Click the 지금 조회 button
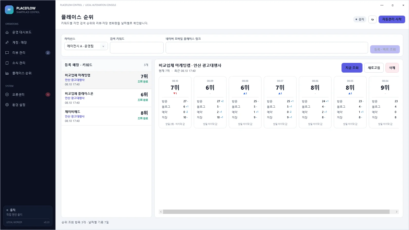Viewport: 409px width, 230px height. tap(352, 68)
